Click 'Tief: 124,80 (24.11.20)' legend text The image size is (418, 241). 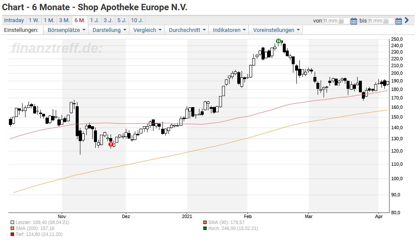pyautogui.click(x=39, y=234)
